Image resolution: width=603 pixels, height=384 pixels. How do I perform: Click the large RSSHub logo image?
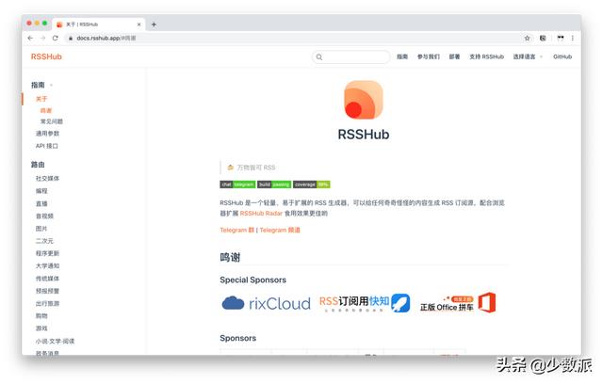pyautogui.click(x=364, y=100)
